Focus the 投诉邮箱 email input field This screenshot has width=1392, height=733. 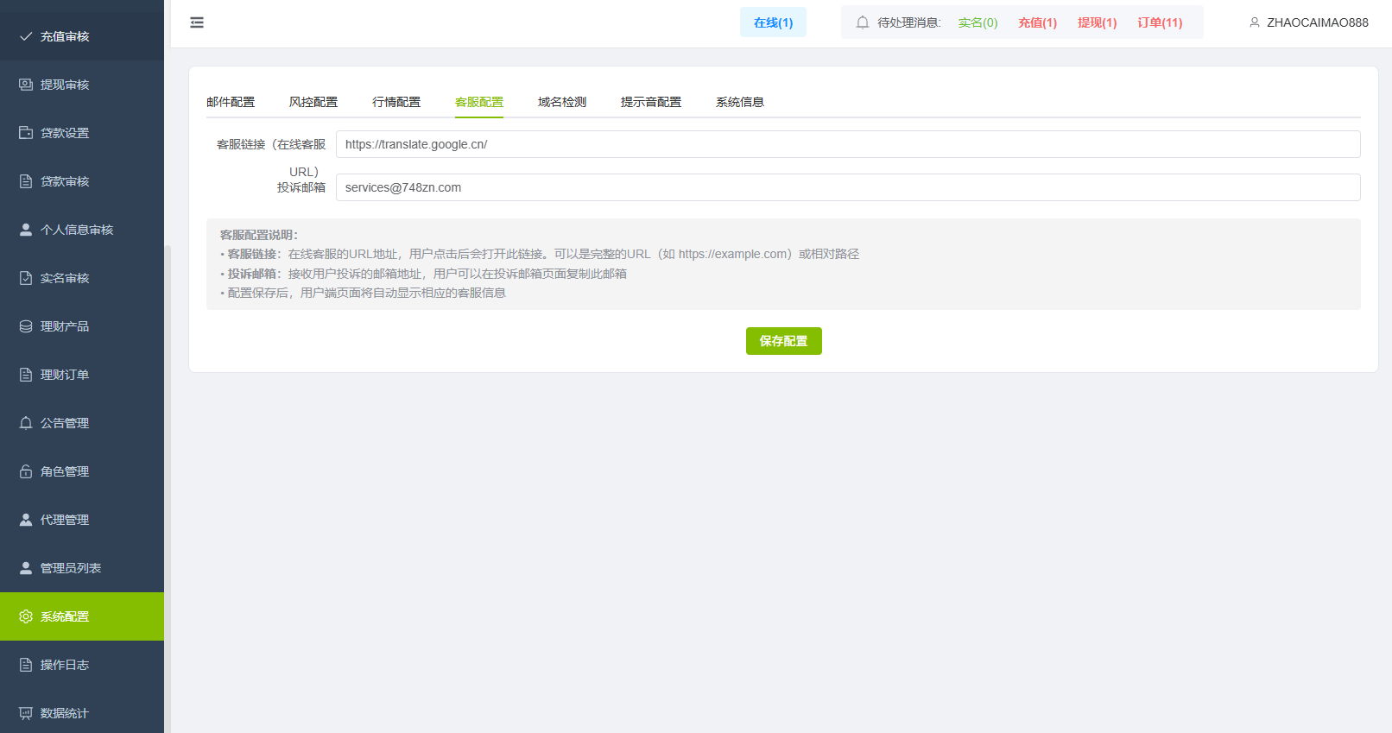point(847,187)
